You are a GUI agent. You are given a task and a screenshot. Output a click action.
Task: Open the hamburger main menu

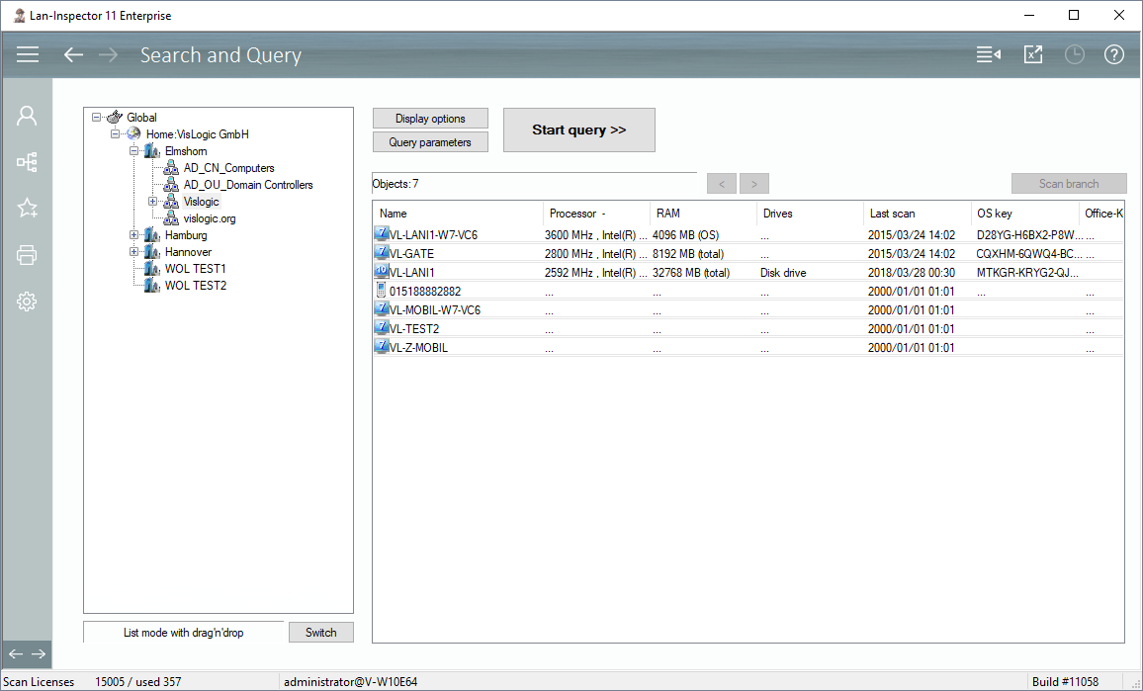pos(28,55)
